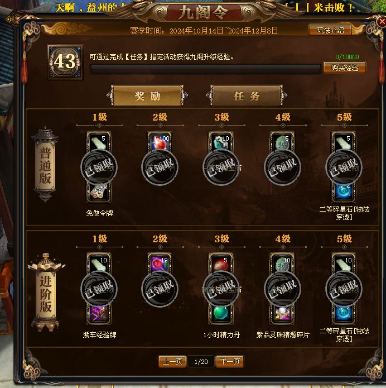The image size is (386, 388).
Task: Click the 免做令牌 reward icon in 普通版
Action: tap(98, 192)
